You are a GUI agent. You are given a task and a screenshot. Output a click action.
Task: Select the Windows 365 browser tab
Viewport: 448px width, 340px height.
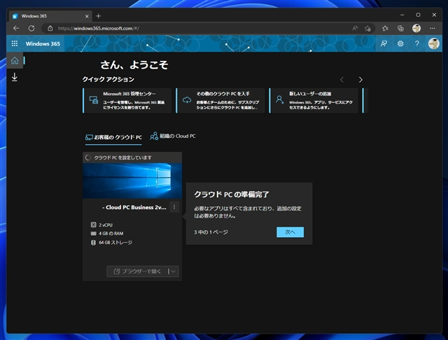tap(50, 16)
